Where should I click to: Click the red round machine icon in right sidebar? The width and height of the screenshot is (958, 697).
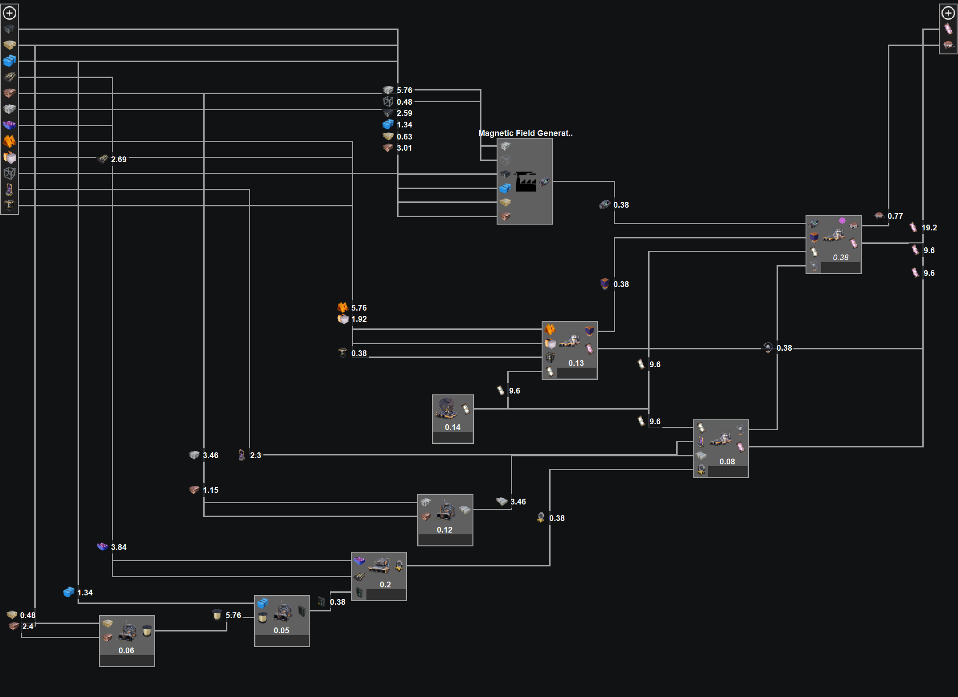coord(949,45)
